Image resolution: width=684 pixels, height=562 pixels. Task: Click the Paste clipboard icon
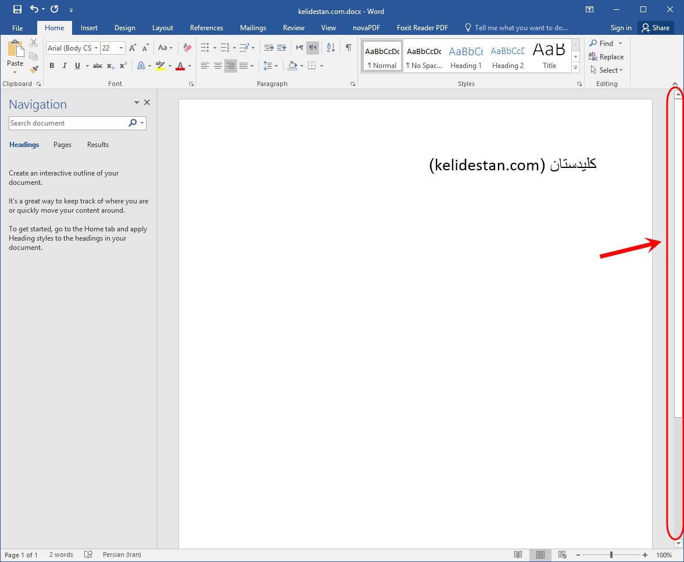(x=15, y=48)
